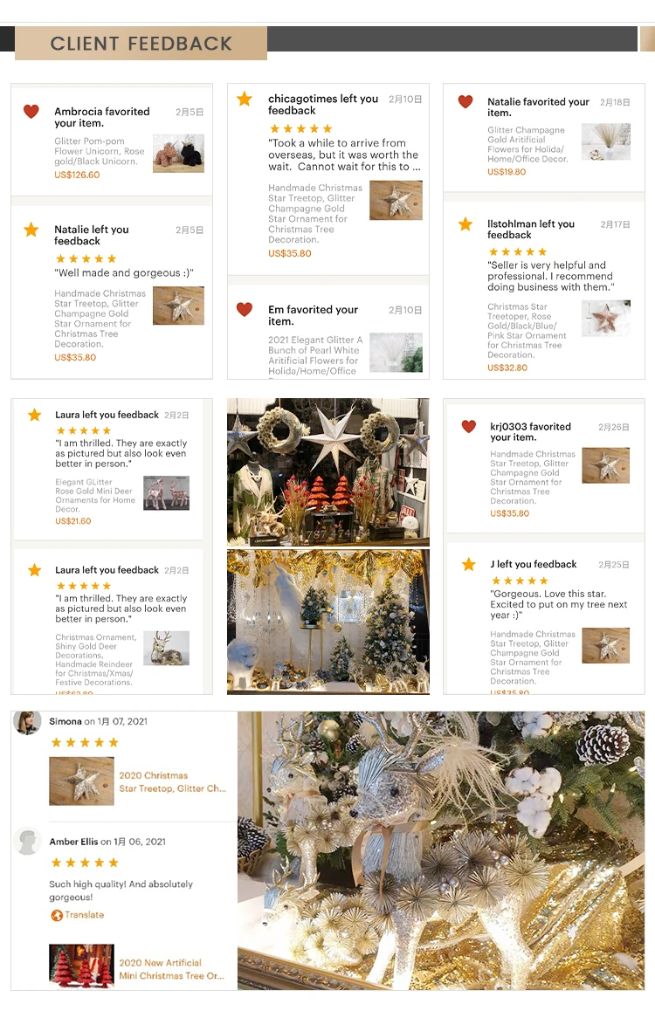
Task: Open the large glitter reindeer photo
Action: coord(441,850)
